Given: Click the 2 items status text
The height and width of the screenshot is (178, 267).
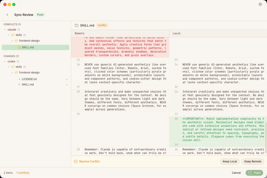Looking at the screenshot, I should tap(8, 173).
